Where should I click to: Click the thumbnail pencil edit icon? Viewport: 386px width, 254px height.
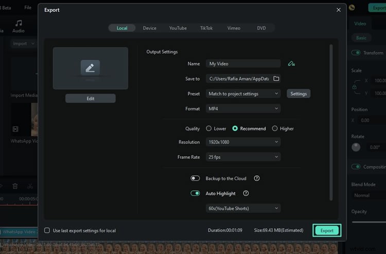90,67
